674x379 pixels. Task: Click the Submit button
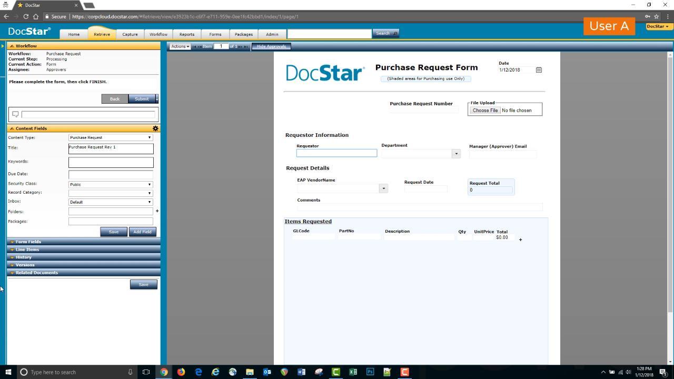click(x=142, y=99)
